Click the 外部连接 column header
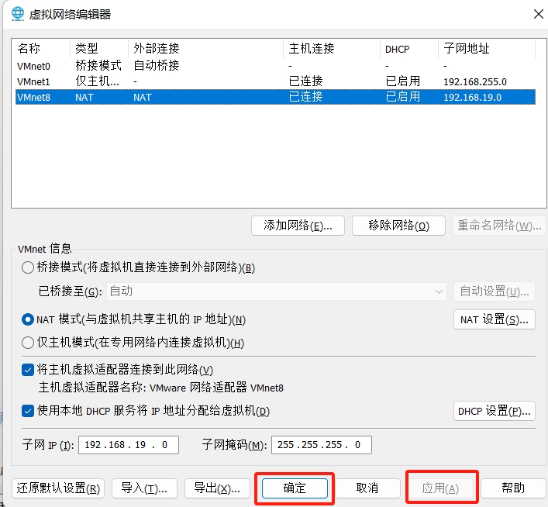Image resolution: width=548 pixels, height=507 pixels. tap(206, 48)
